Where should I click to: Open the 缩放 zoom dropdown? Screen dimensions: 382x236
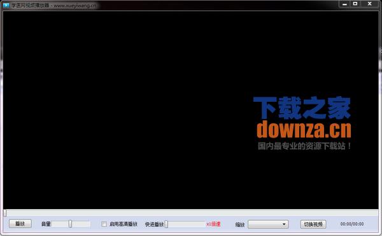click(268, 225)
